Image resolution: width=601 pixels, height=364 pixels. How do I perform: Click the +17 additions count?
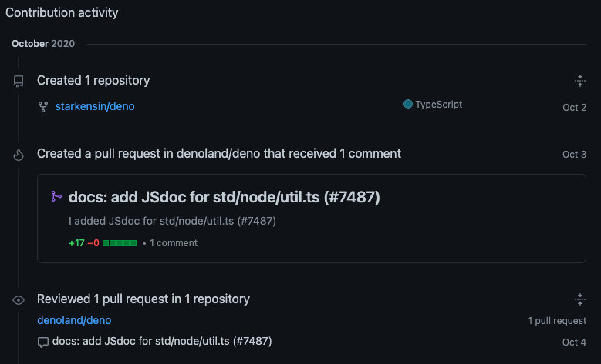(76, 243)
